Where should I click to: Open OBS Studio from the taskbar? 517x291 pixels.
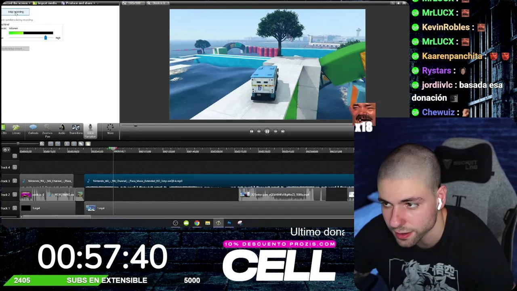[x=175, y=223]
